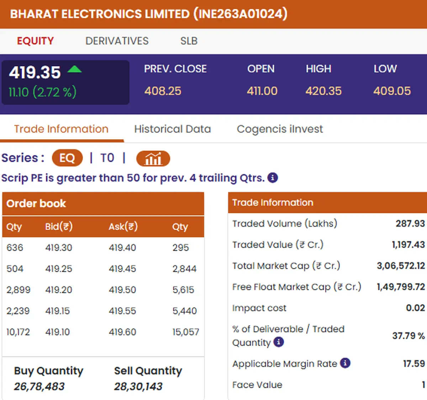427x400 pixels.
Task: Click margin rate value 17.59
Action: click(414, 363)
